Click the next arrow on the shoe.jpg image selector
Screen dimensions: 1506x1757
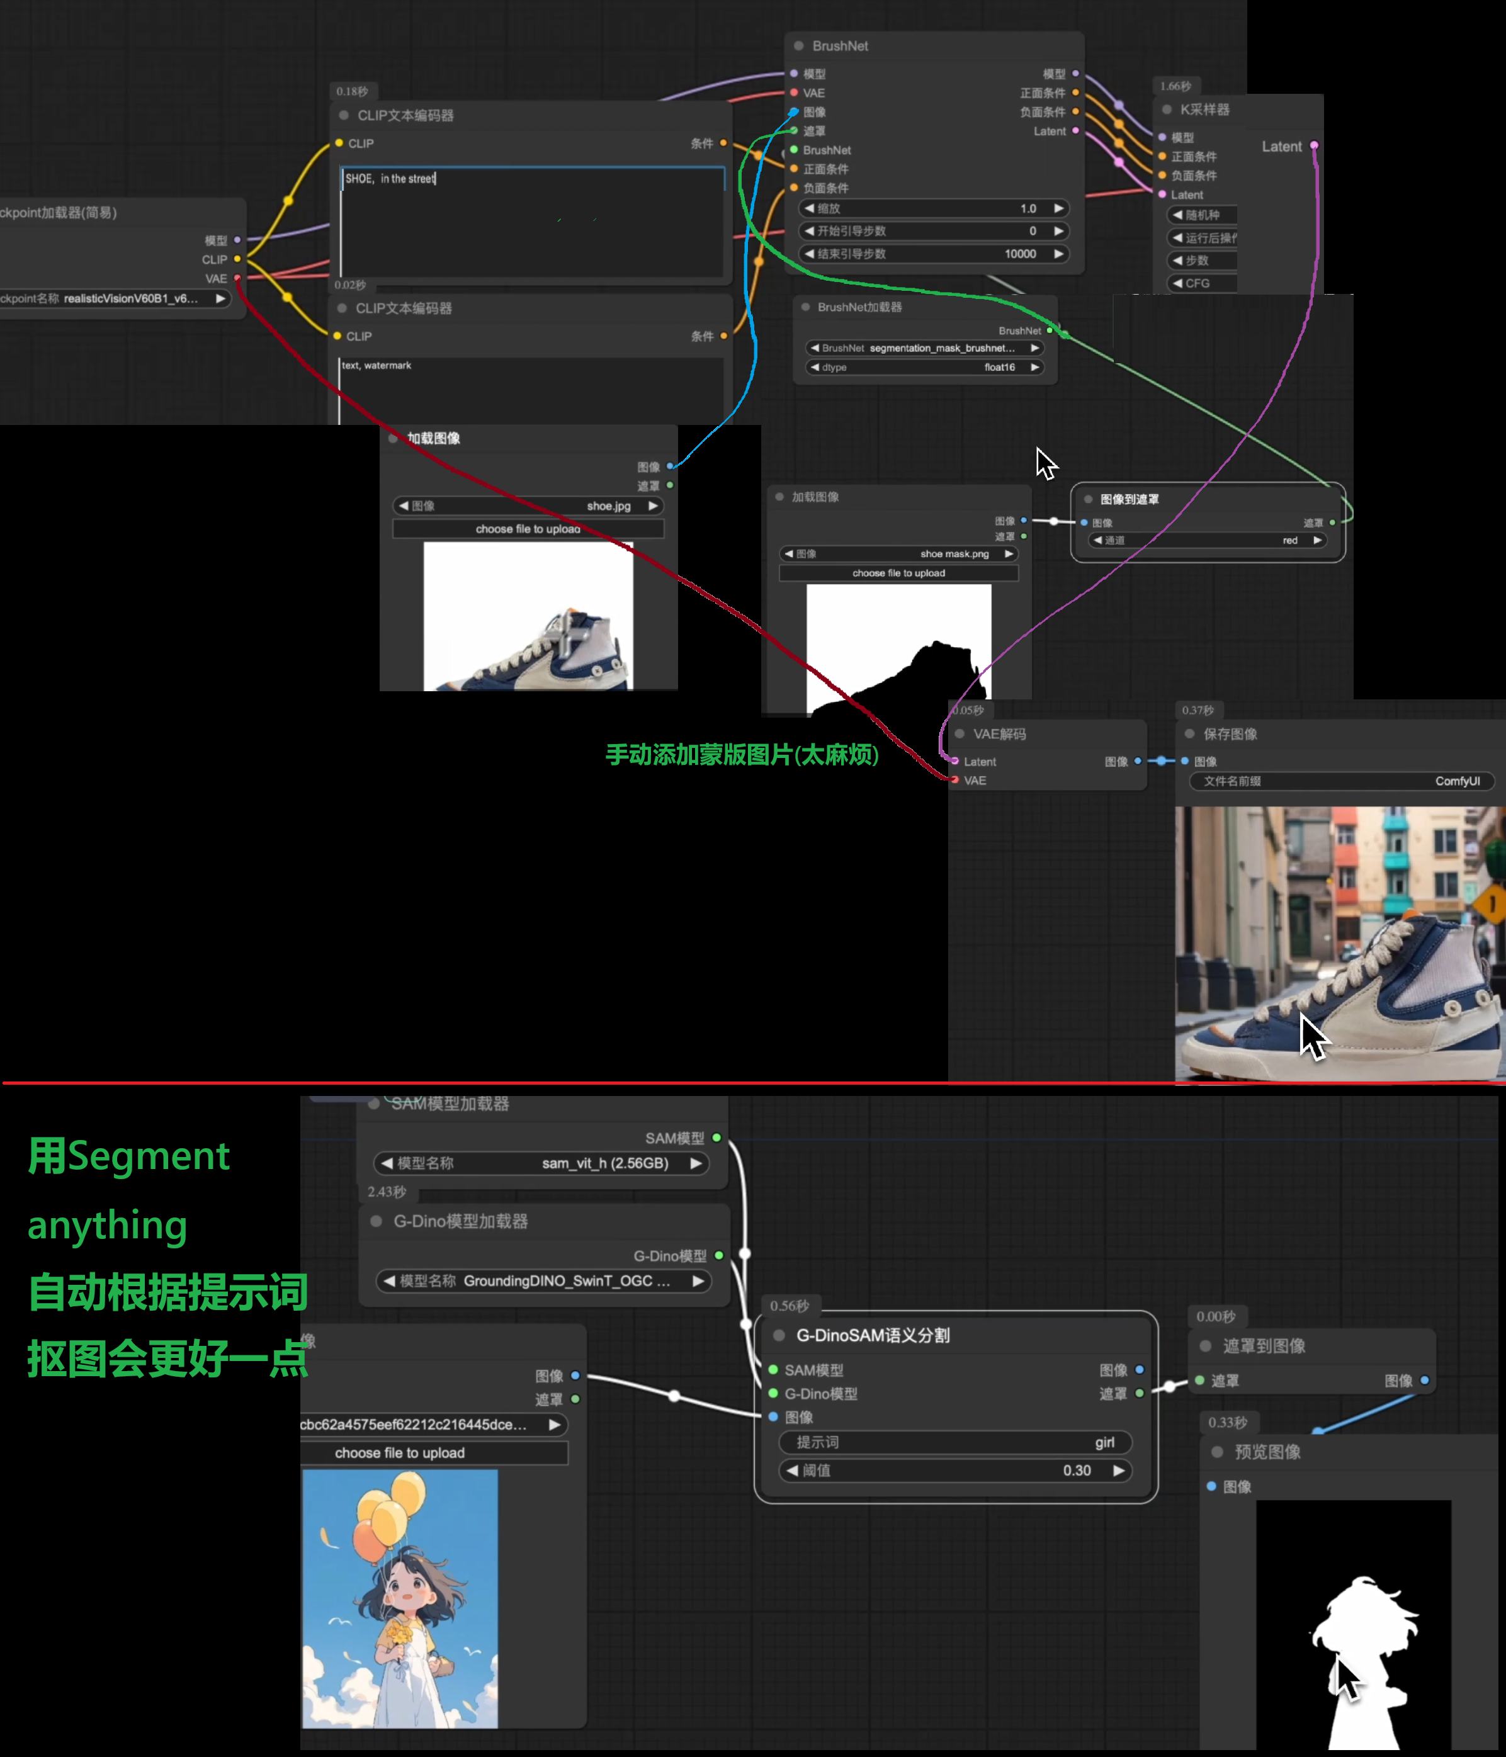(653, 506)
